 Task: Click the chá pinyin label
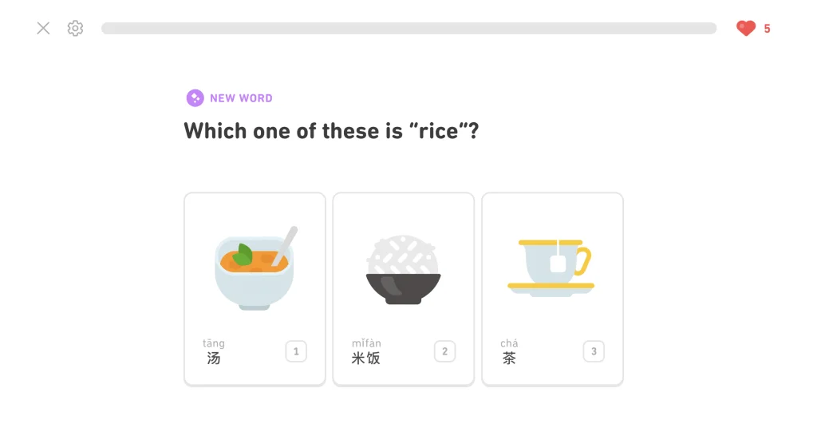(509, 343)
